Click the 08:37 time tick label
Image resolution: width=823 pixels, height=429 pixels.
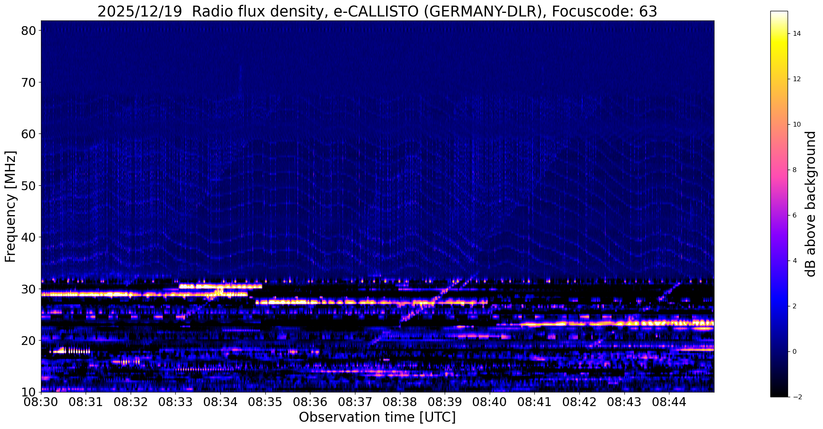pyautogui.click(x=355, y=402)
